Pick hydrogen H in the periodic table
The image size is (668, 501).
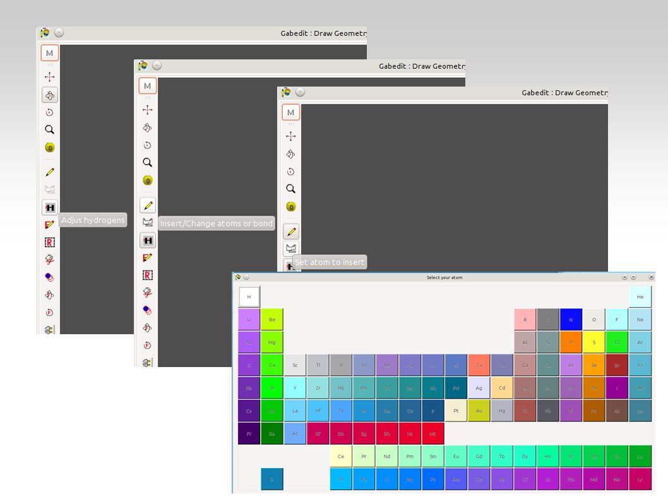[x=249, y=297]
